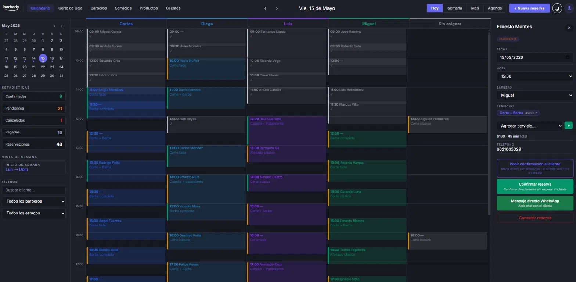Screen dimensions: 576x282
Task: Cancel the booking with Cancelar reserva
Action: (x=535, y=218)
